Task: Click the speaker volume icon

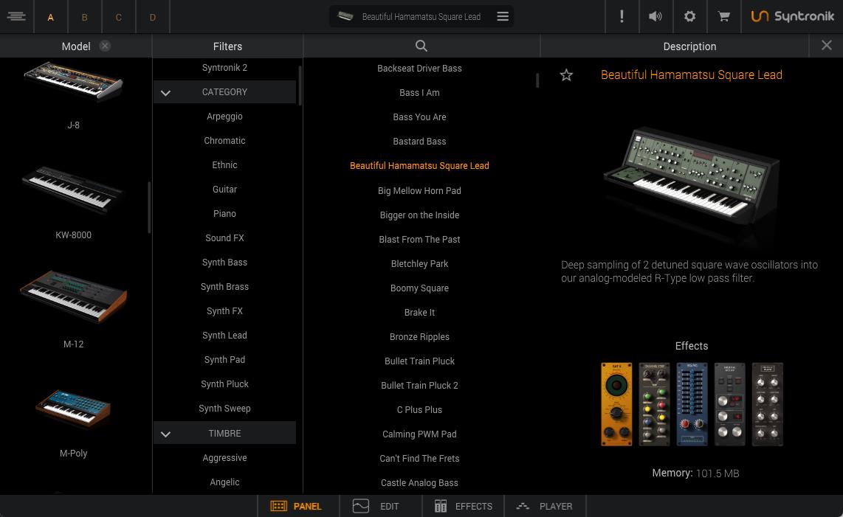Action: (656, 16)
